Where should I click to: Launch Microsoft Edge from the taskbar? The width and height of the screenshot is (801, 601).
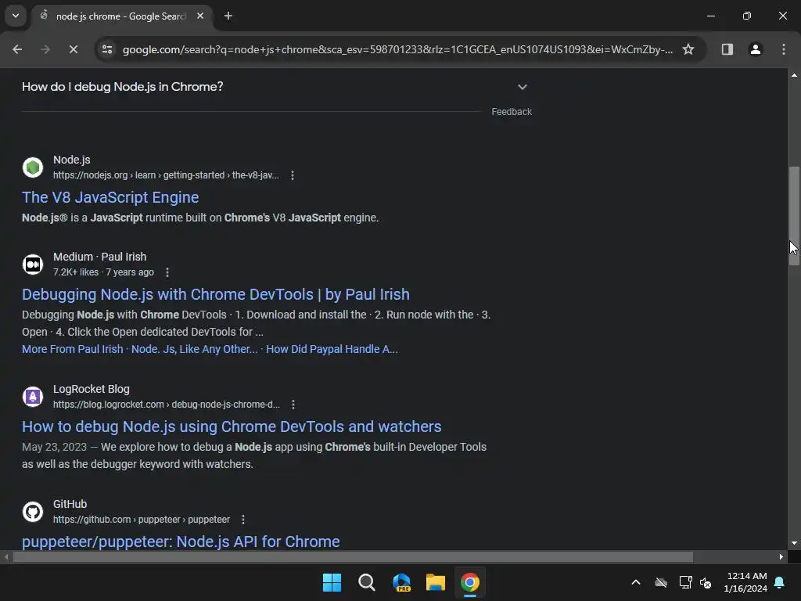pyautogui.click(x=401, y=582)
